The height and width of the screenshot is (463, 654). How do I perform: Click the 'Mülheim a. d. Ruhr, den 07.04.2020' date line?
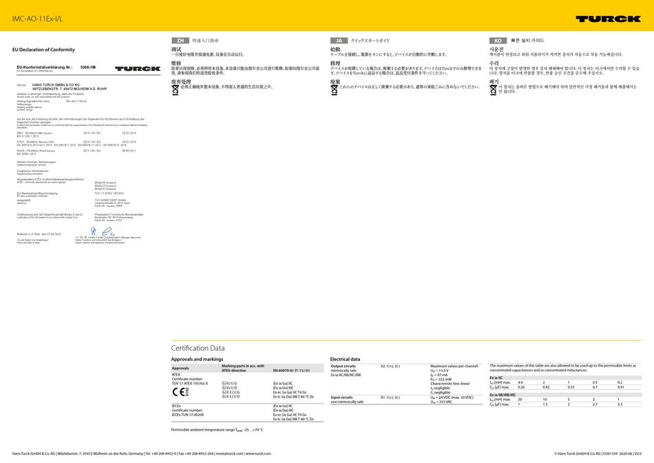coord(39,234)
